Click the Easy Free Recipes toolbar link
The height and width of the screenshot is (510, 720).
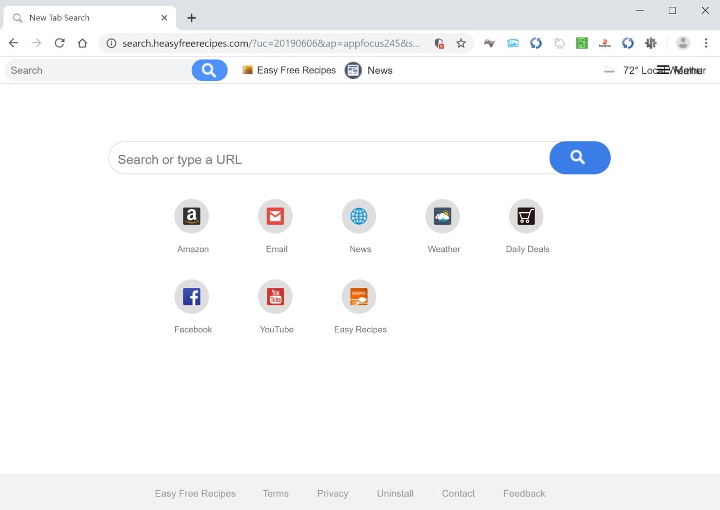tap(289, 71)
